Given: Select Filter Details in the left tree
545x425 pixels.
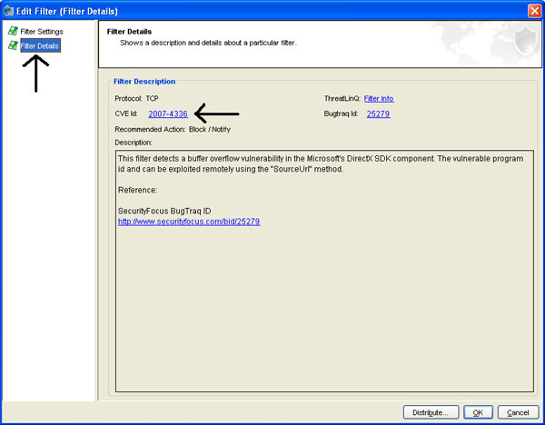Looking at the screenshot, I should tap(40, 44).
